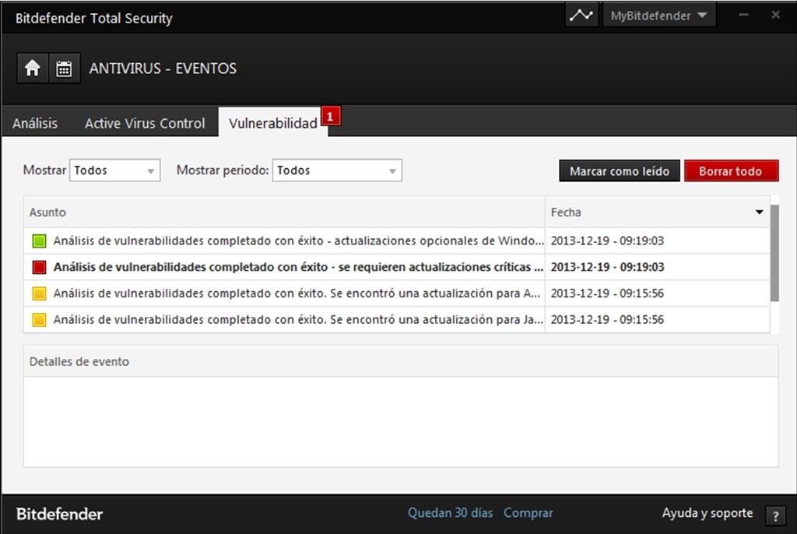
Task: Click the red Borrar todo button
Action: [x=731, y=171]
